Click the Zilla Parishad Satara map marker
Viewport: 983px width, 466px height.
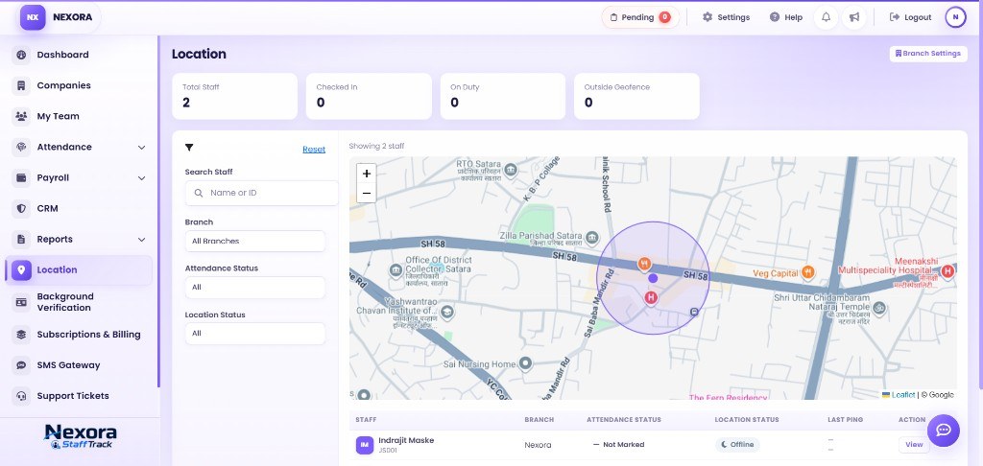tap(591, 238)
